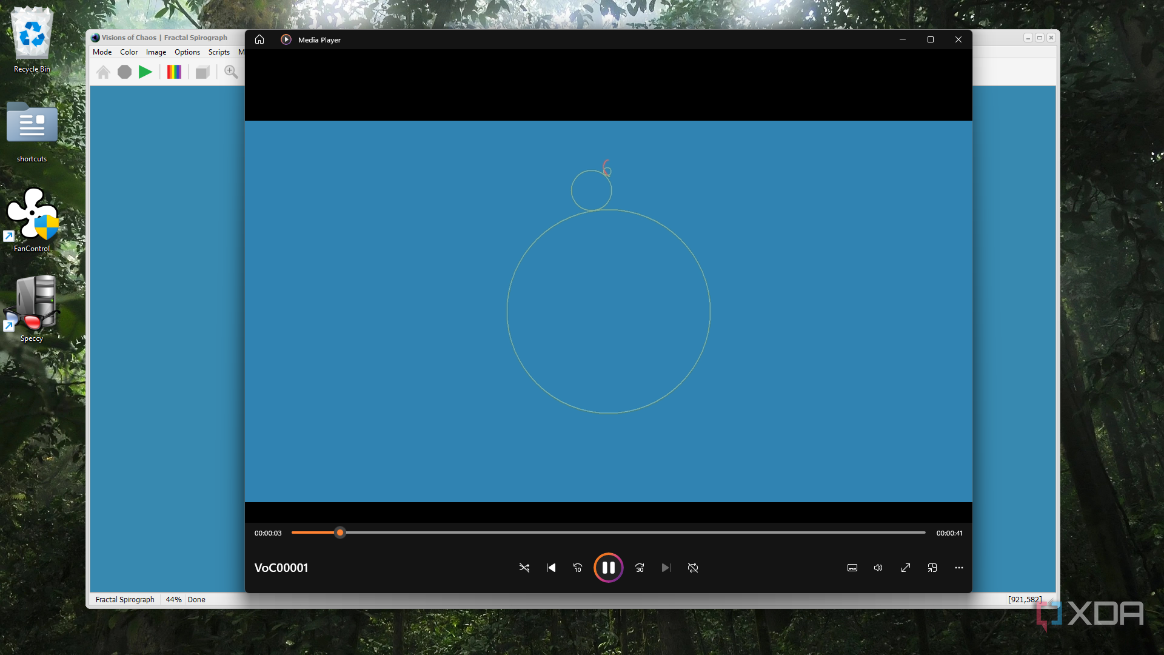Click the Media Player app logo icon

(x=286, y=39)
